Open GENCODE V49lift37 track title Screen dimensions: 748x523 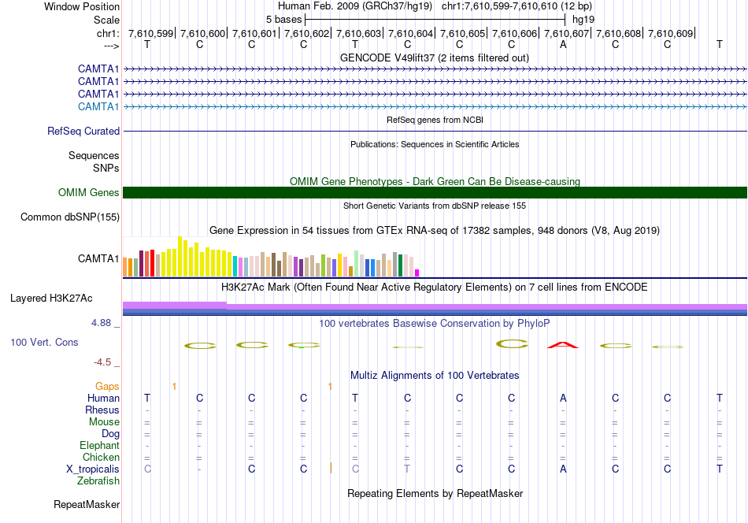pos(434,57)
